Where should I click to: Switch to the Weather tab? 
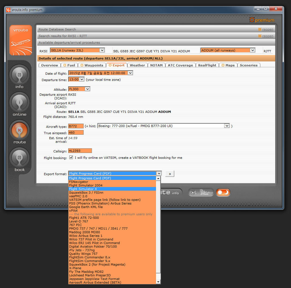137,65
